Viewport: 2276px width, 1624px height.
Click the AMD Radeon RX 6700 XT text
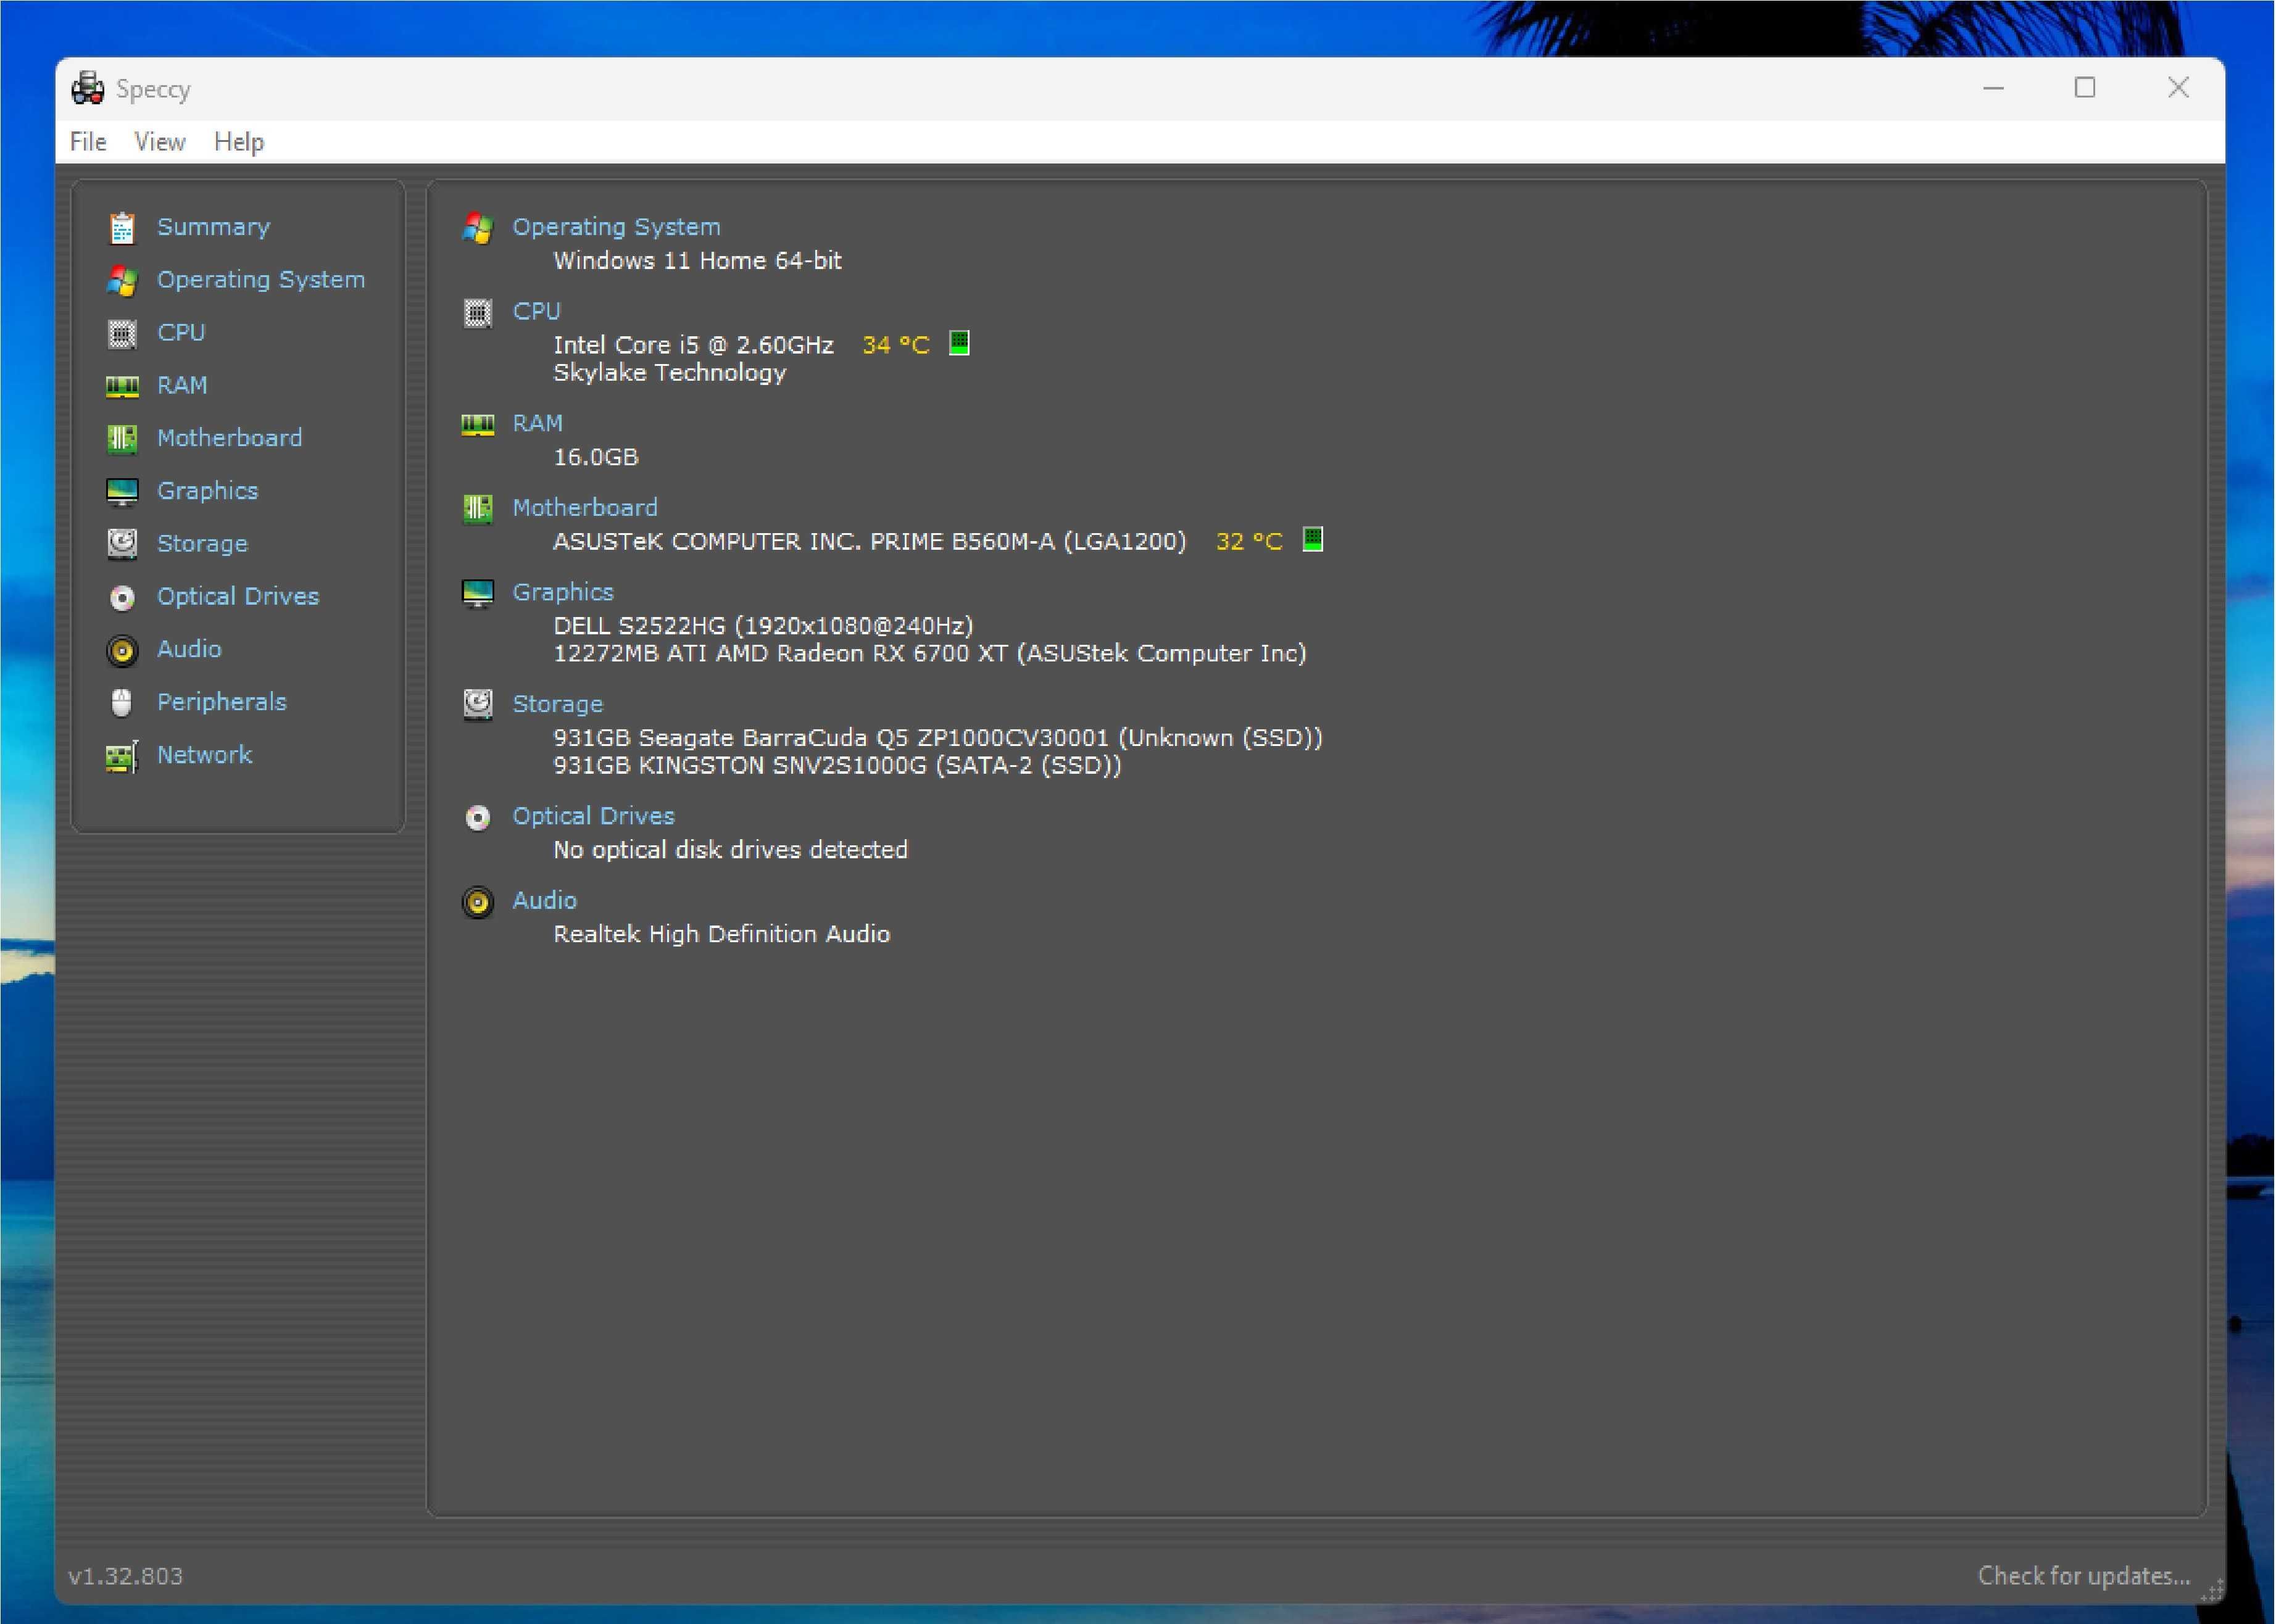930,654
